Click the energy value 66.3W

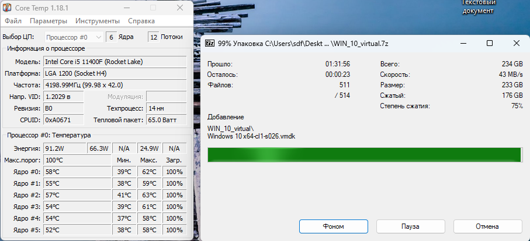tap(99, 148)
